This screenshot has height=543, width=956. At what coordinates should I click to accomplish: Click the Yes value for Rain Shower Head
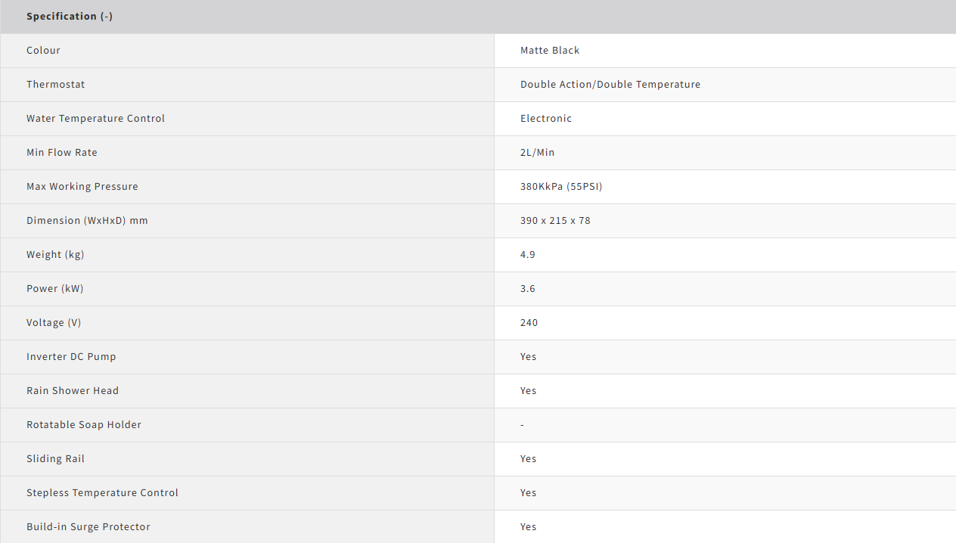[528, 391]
